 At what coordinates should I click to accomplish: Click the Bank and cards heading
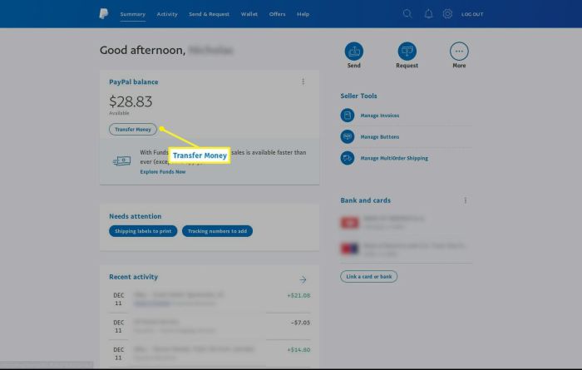click(365, 200)
